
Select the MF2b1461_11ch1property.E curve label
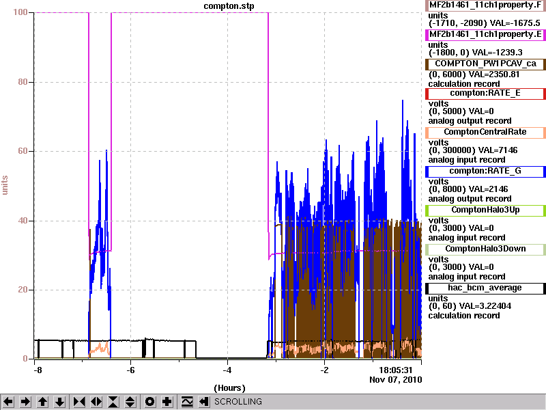point(485,35)
